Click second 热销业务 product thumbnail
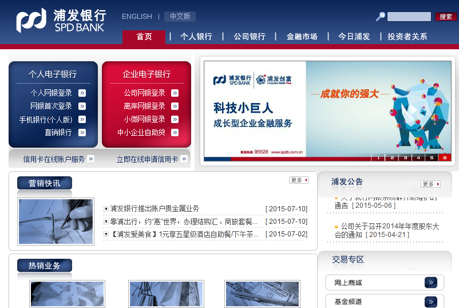The image size is (459, 308). click(167, 294)
